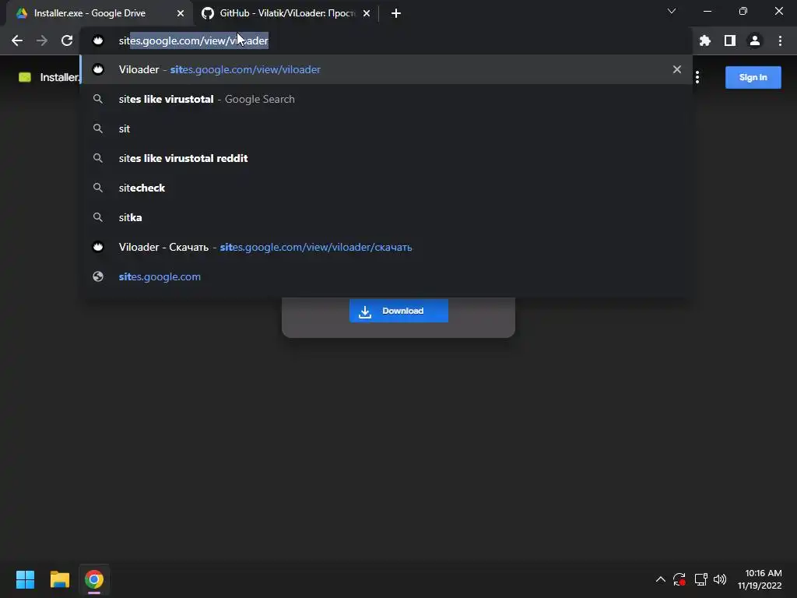Open the clock showing 10:16 AM
This screenshot has height=598, width=797.
[x=760, y=579]
